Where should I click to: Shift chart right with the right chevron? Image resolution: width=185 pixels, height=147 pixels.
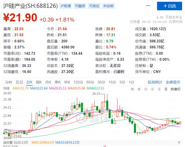coord(159,89)
